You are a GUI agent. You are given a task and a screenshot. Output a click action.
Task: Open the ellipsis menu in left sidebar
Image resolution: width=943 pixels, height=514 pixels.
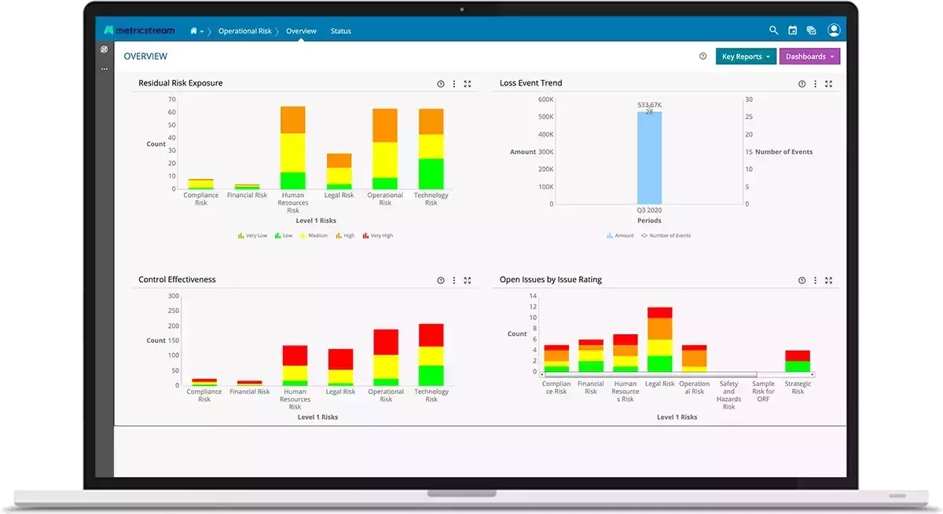pos(104,69)
